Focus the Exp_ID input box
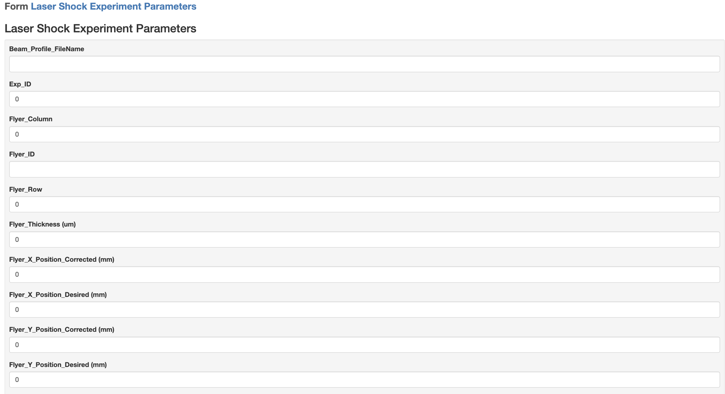 click(x=364, y=99)
